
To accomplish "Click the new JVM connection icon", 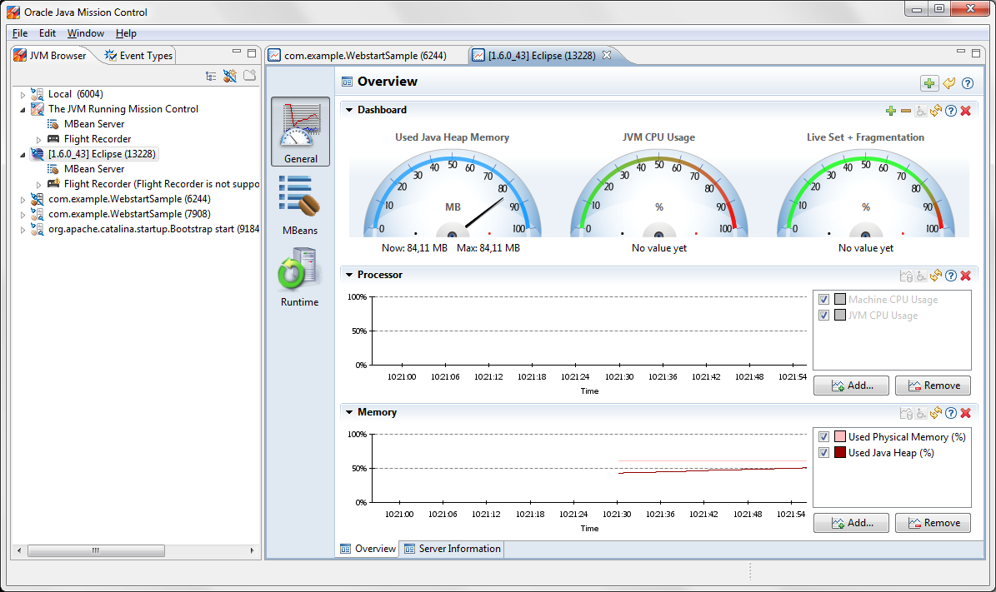I will point(230,76).
